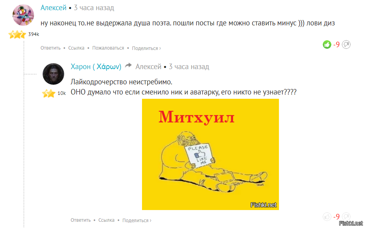Screen dimensions: 365x228
Task: Expand Поделиться options under Харон's reply
Action: [137, 220]
